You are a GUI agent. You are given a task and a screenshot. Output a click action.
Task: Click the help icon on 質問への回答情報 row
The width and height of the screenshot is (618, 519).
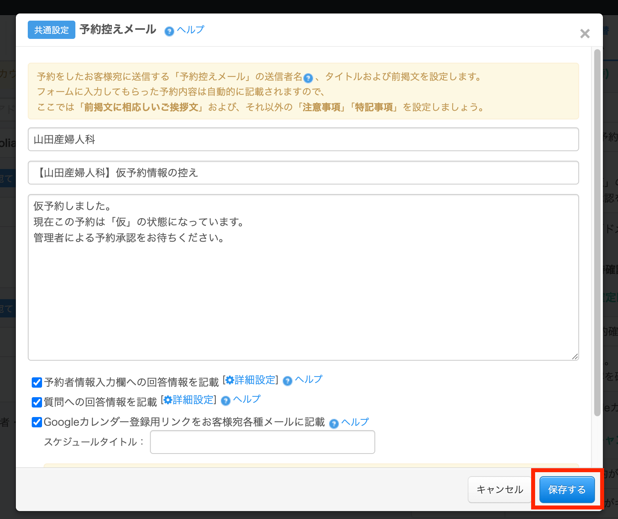click(226, 401)
